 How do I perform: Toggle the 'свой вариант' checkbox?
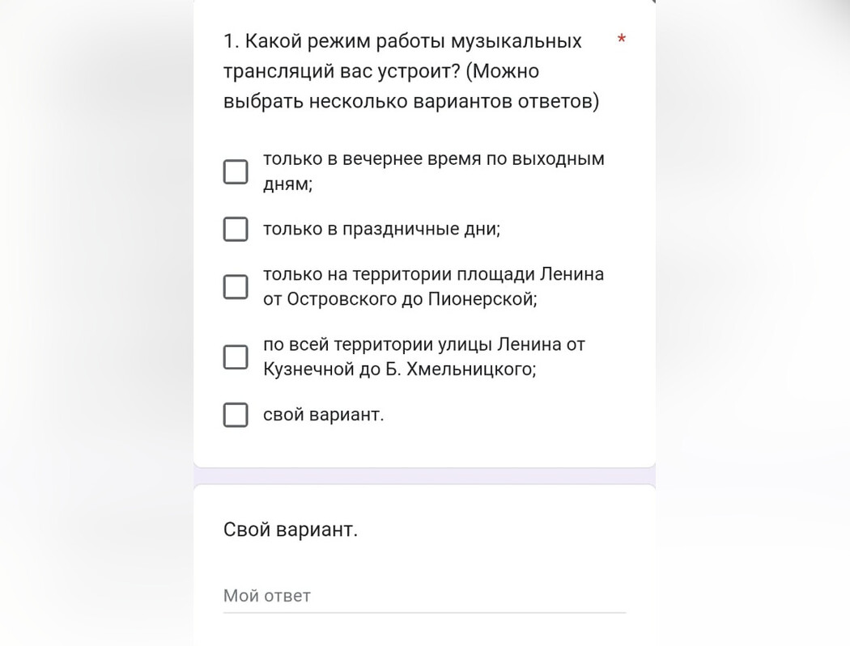pyautogui.click(x=236, y=415)
